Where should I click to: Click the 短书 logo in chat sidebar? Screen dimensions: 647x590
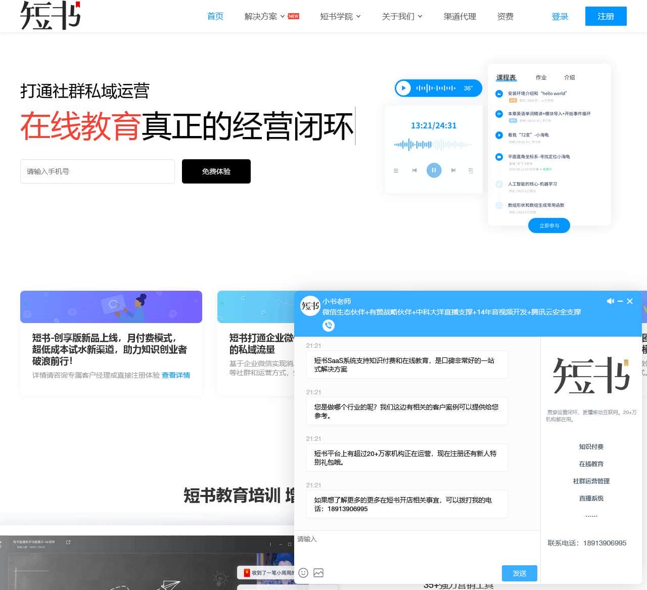coord(591,375)
